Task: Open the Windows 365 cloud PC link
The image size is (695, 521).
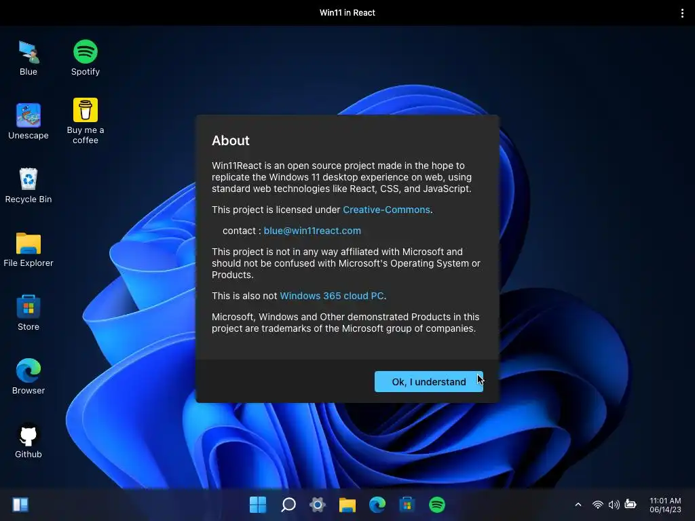Action: pos(331,296)
